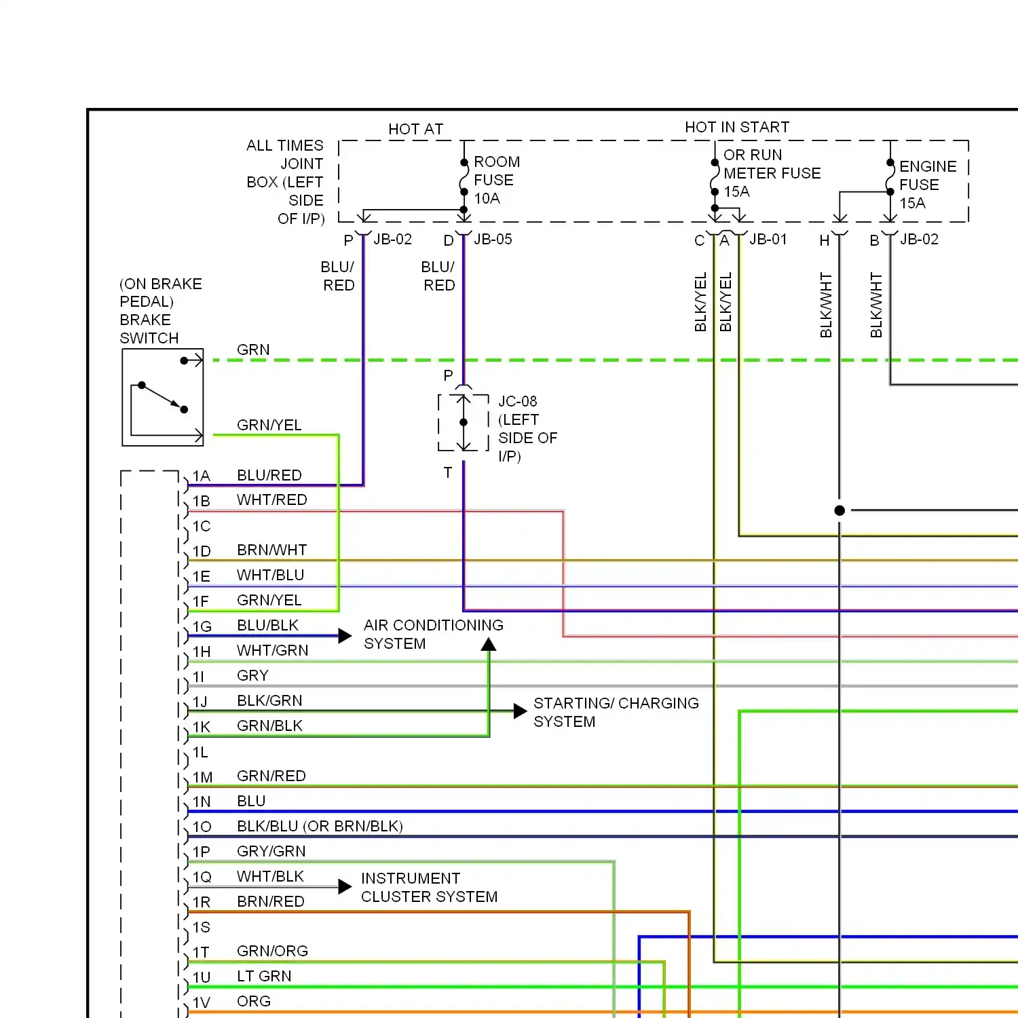Click the (ON BRAKE PEDAL) BRAKE SWITCH label

[x=161, y=311]
